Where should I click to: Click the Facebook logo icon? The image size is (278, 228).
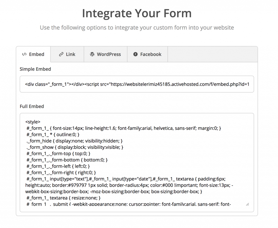click(x=135, y=54)
